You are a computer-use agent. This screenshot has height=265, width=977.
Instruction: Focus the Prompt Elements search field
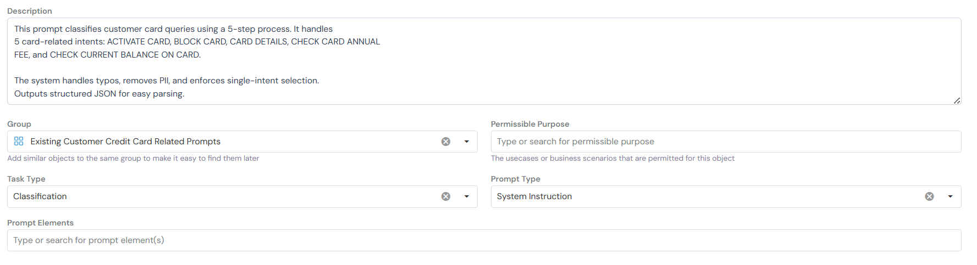coord(484,240)
